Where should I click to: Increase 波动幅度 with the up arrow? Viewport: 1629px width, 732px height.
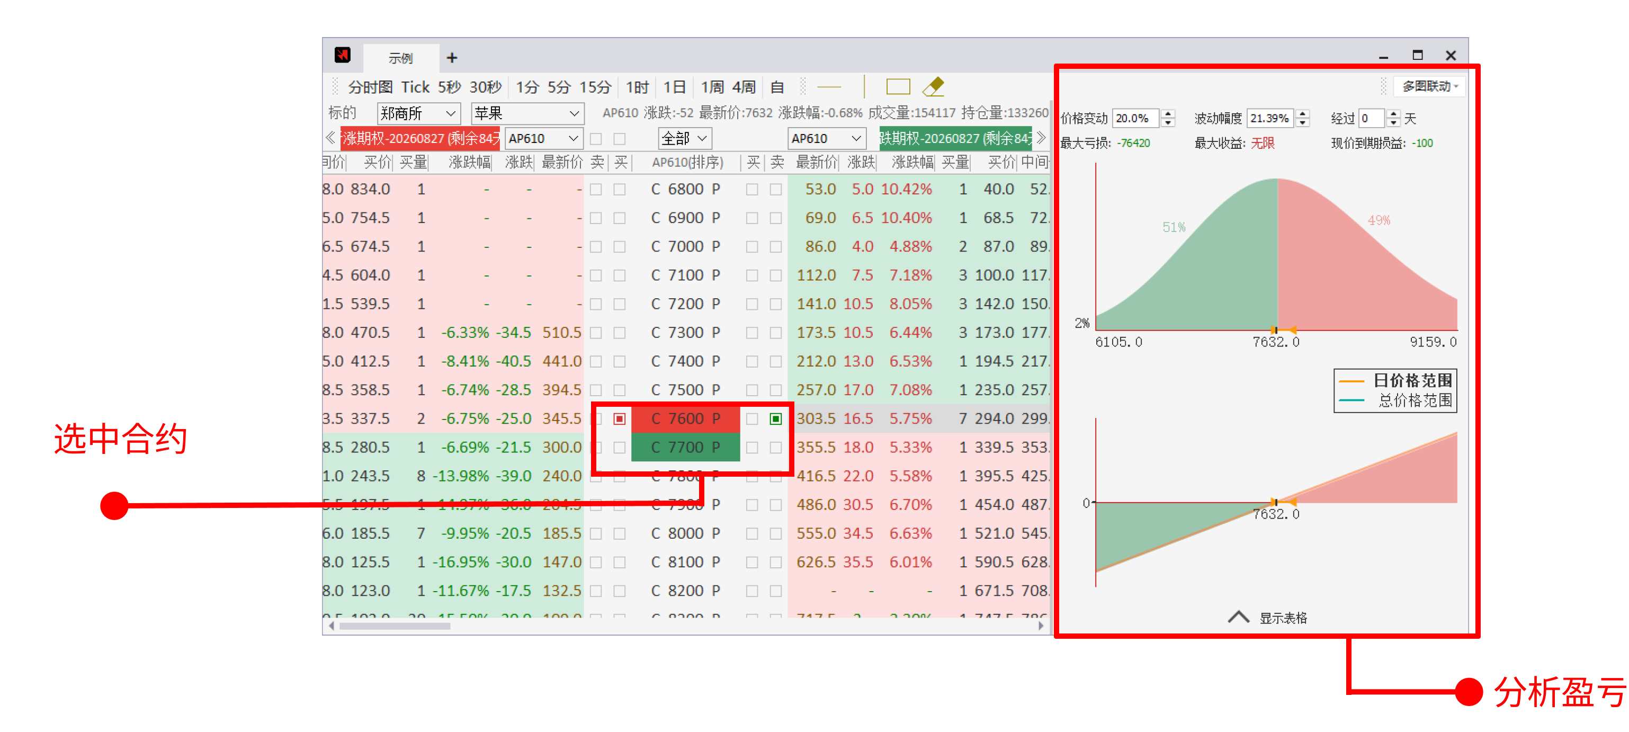(1302, 114)
